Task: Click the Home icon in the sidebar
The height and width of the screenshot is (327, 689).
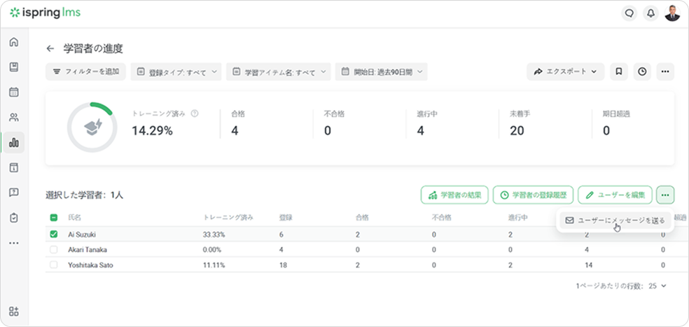Action: [x=13, y=42]
